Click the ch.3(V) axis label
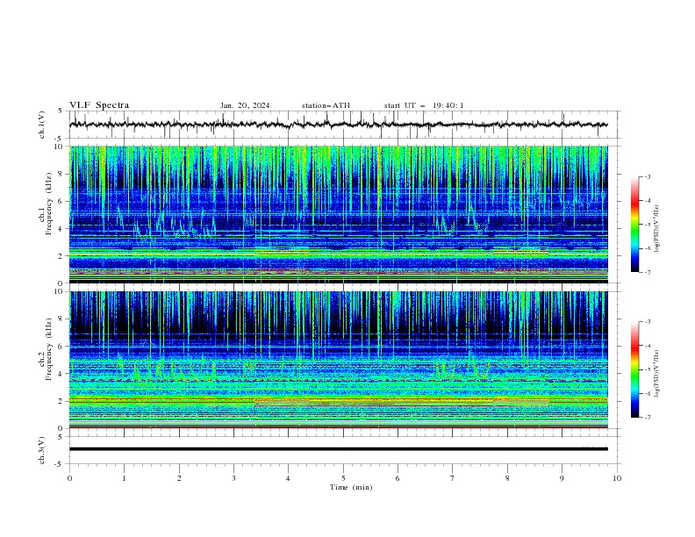 [x=42, y=450]
